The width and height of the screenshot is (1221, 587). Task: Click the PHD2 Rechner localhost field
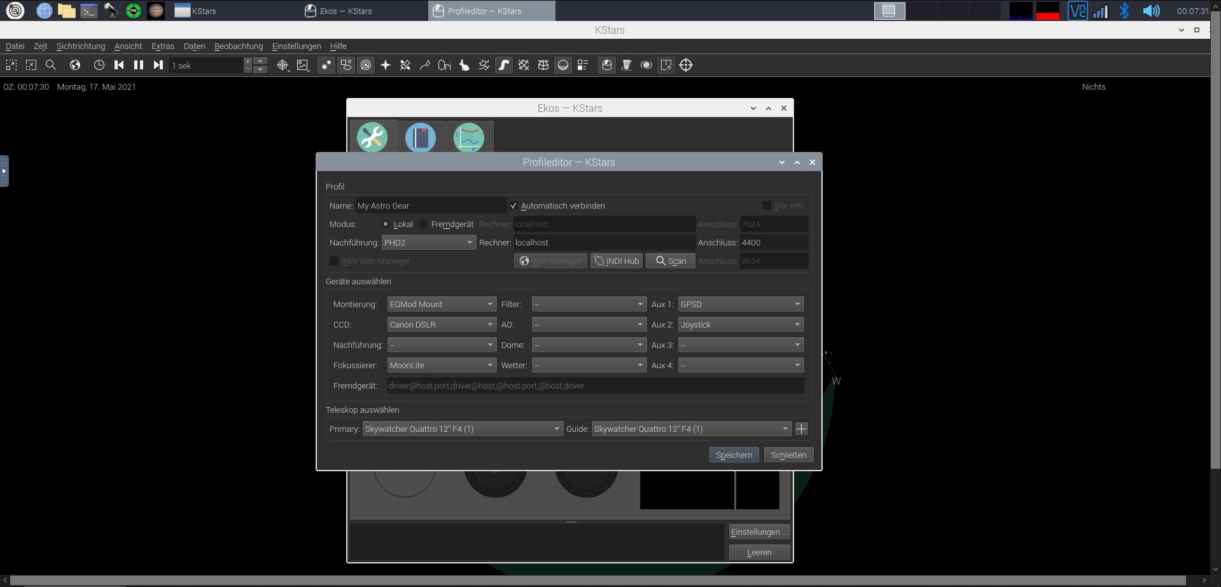[x=604, y=242]
